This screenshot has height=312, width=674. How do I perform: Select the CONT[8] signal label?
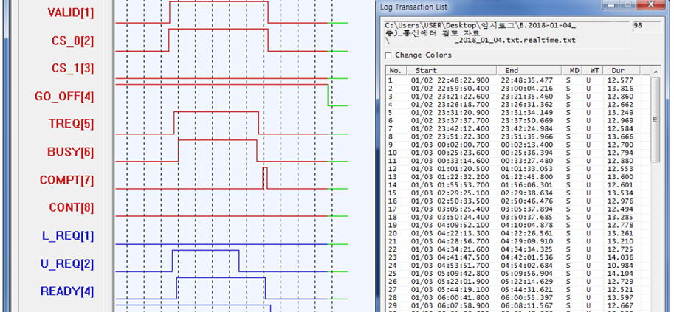click(x=72, y=208)
